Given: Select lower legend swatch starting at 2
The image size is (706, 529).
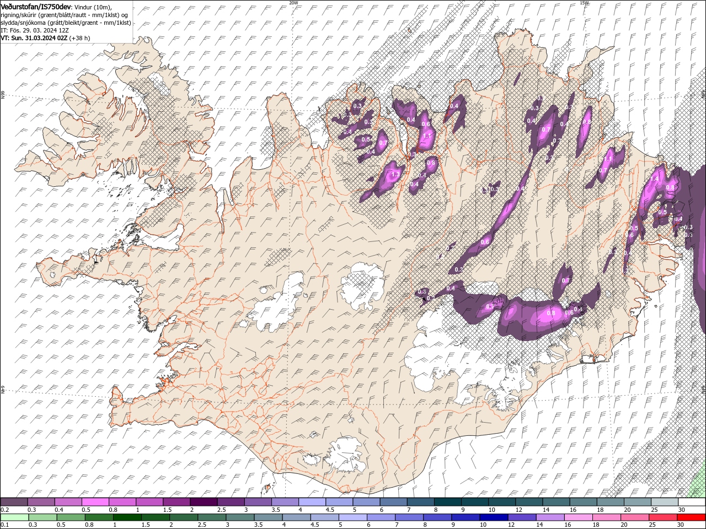Looking at the screenshot, I should click(x=183, y=517).
